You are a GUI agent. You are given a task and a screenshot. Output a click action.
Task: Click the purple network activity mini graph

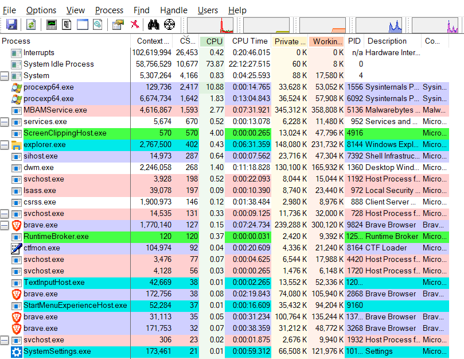435,25
